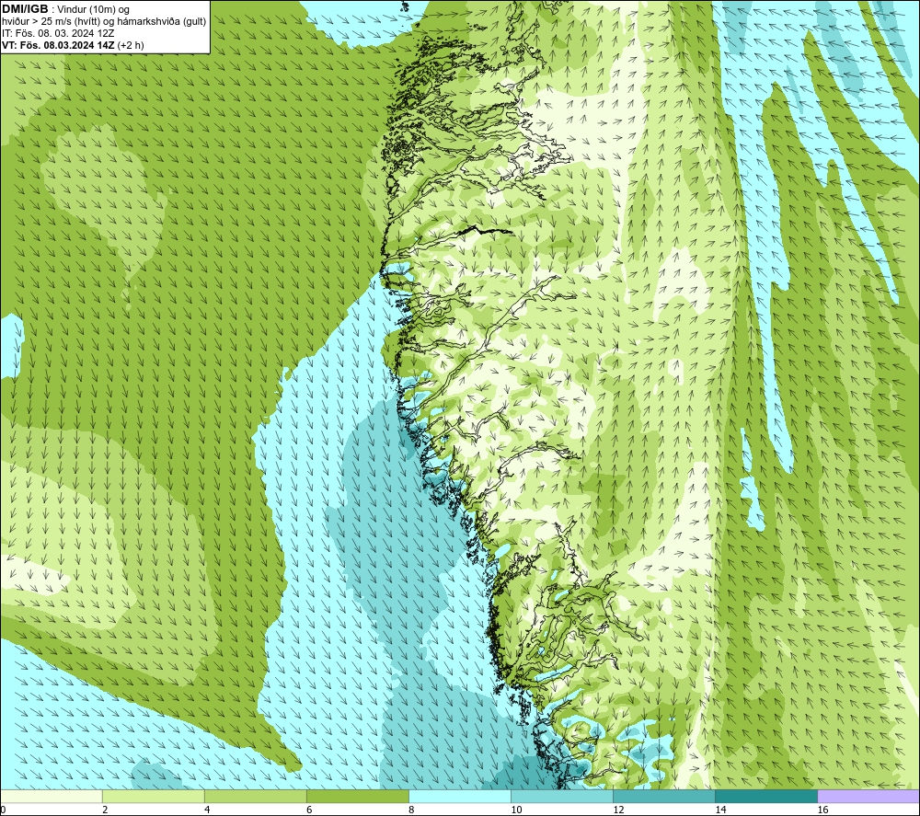This screenshot has height=816, width=920.
Task: Click the purple swatch above 16 m/s
Action: point(868,796)
